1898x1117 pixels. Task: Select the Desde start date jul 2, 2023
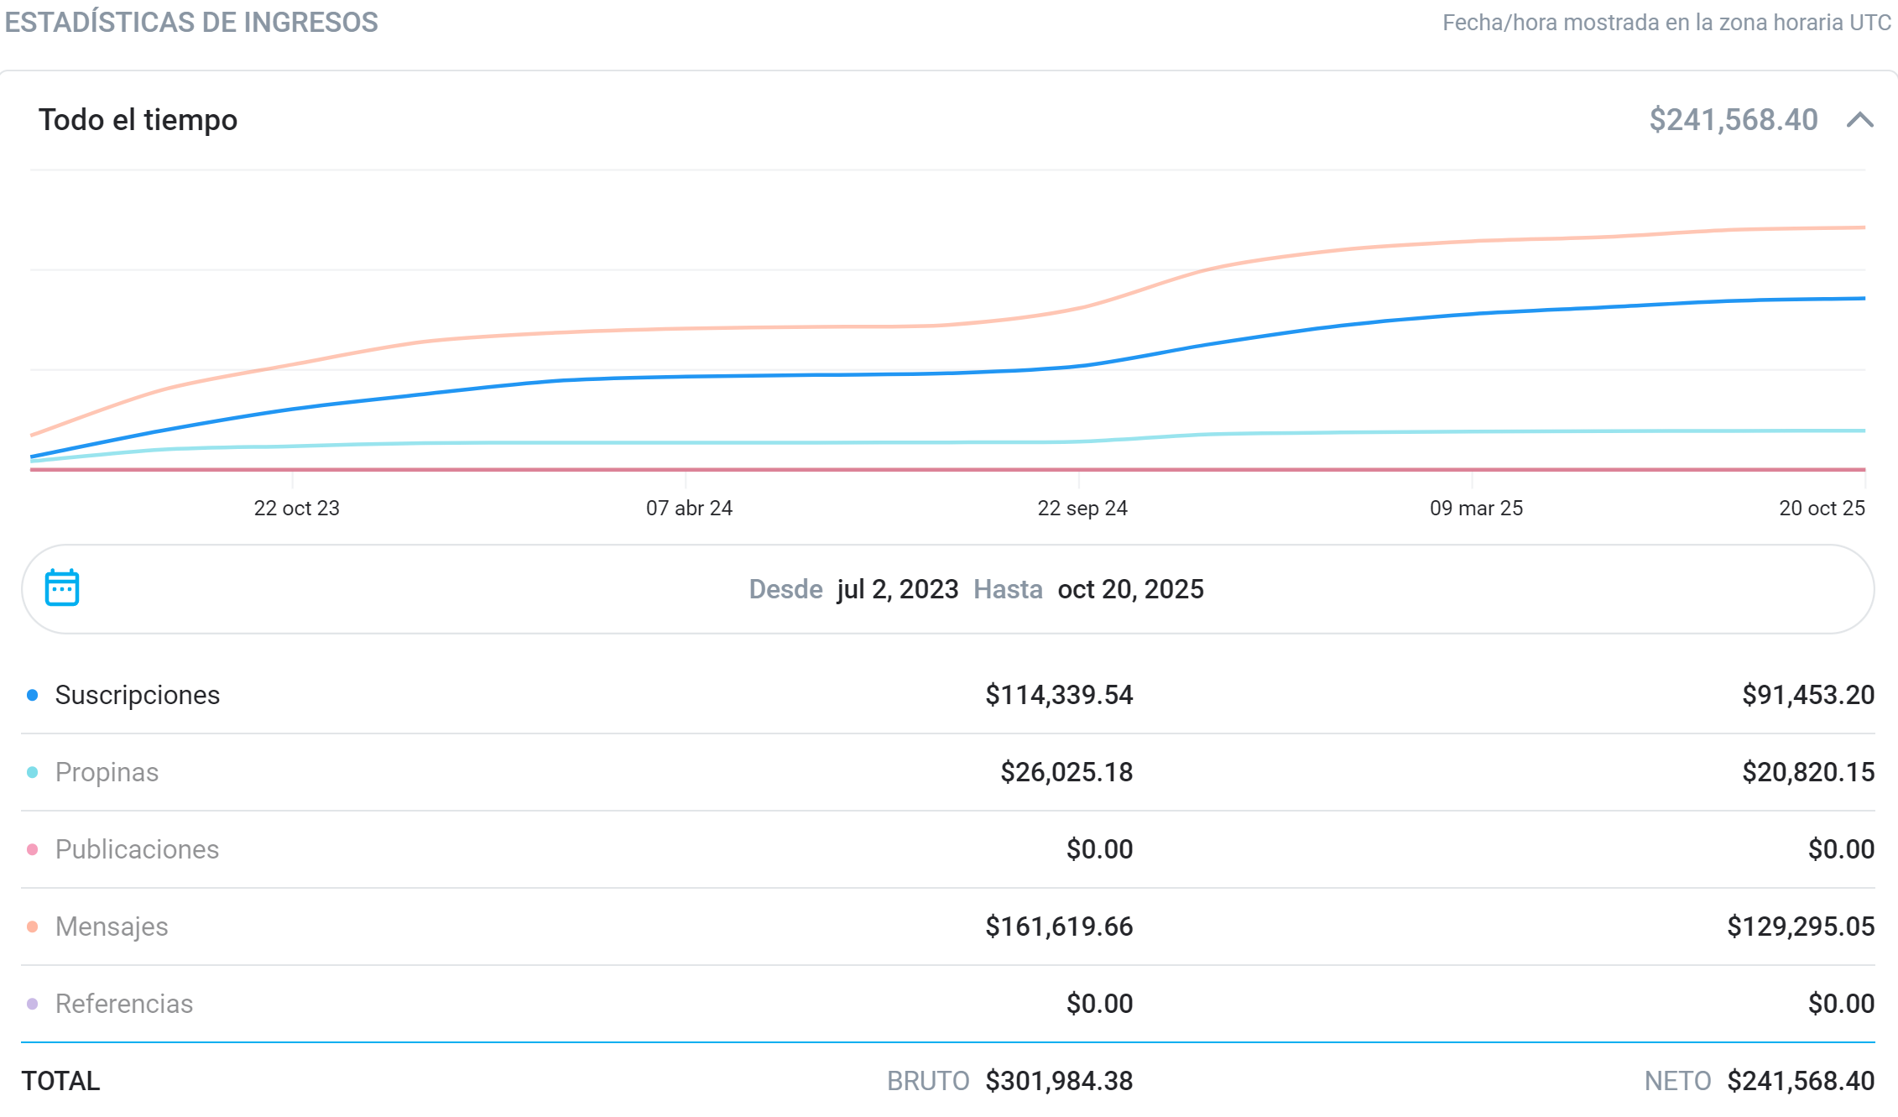pyautogui.click(x=898, y=589)
